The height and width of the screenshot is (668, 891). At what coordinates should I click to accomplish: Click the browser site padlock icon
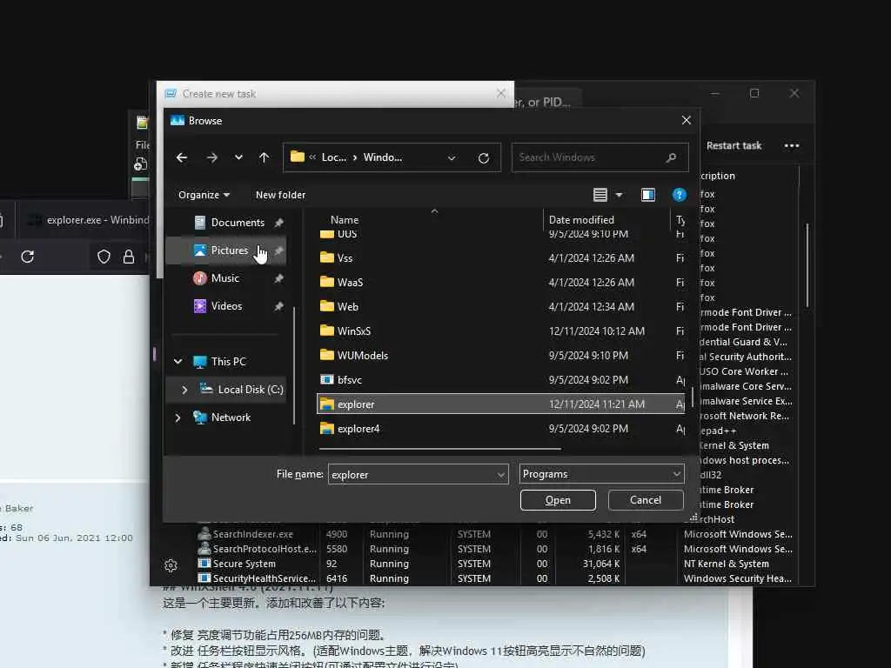tap(129, 257)
